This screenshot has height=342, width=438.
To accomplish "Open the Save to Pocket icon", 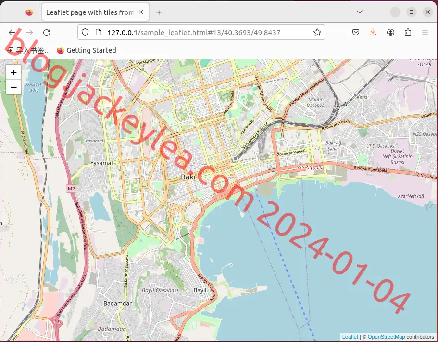I will point(356,32).
